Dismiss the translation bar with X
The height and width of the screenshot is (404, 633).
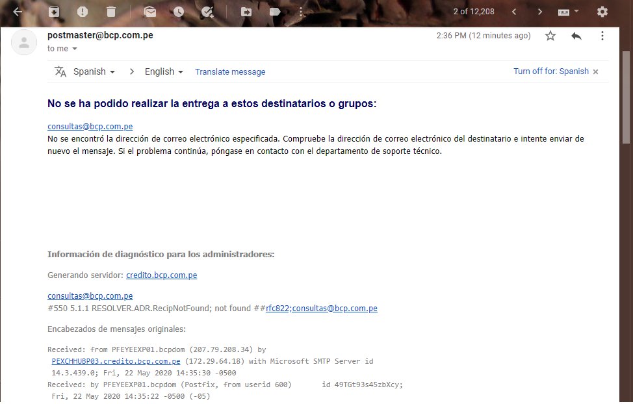[x=595, y=72]
